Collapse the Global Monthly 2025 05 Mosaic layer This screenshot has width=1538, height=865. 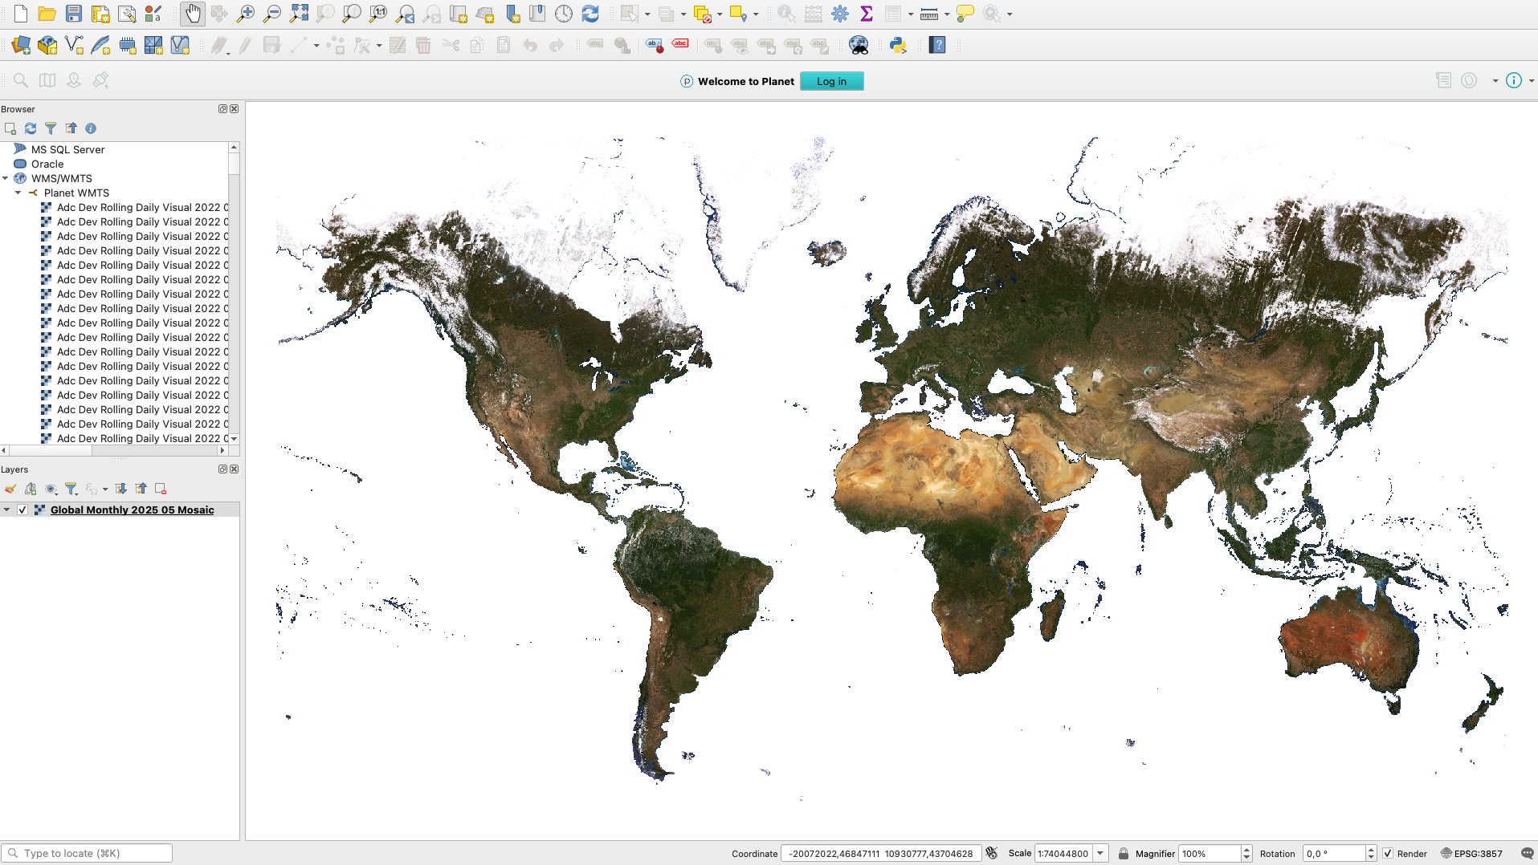pyautogui.click(x=6, y=510)
